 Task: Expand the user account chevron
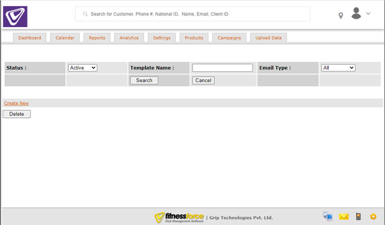pos(368,13)
